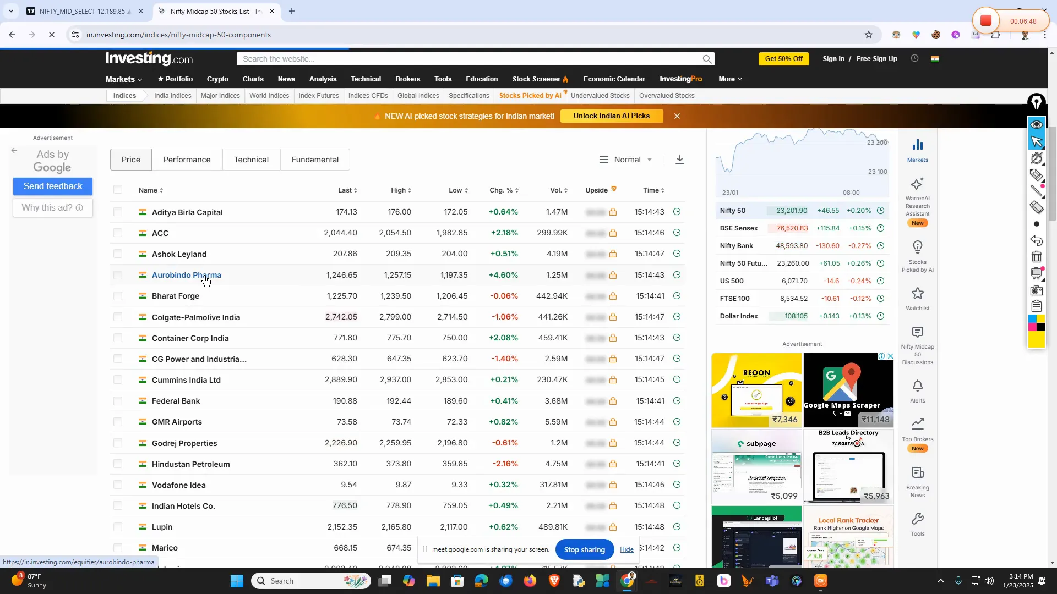
Task: Switch to the Performance tab
Action: click(187, 159)
